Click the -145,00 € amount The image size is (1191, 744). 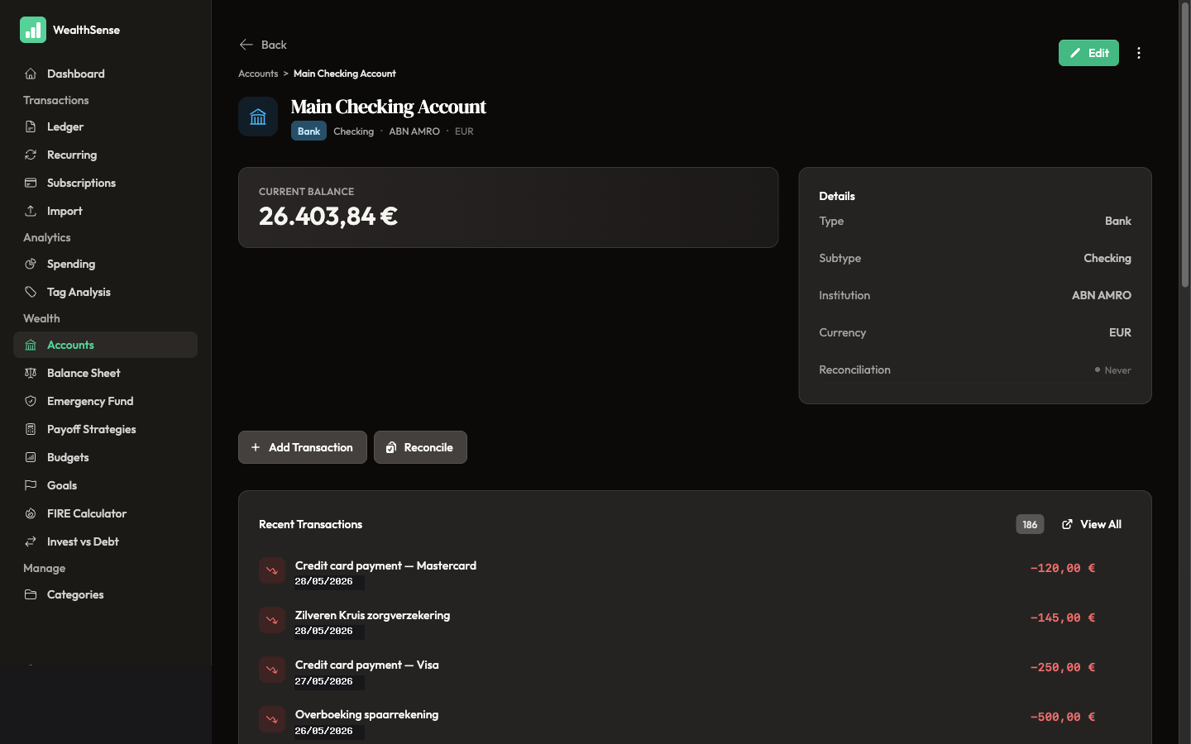(1062, 618)
